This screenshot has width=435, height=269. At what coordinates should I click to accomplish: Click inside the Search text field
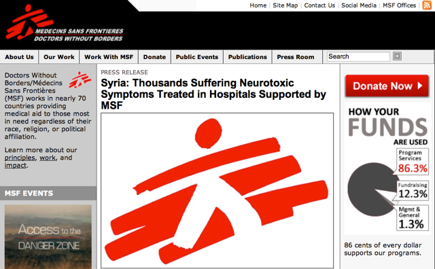pos(358,56)
